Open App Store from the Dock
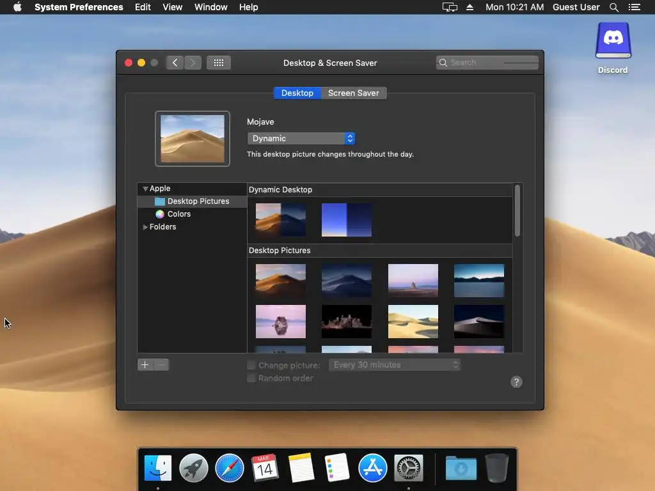 point(372,467)
